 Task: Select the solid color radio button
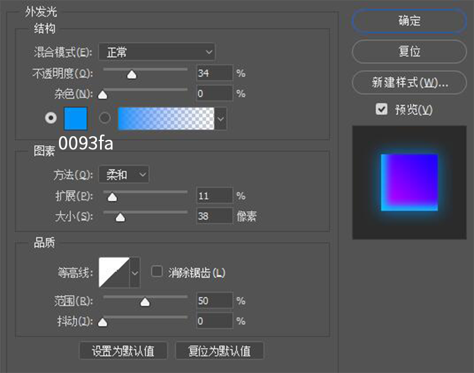point(51,118)
